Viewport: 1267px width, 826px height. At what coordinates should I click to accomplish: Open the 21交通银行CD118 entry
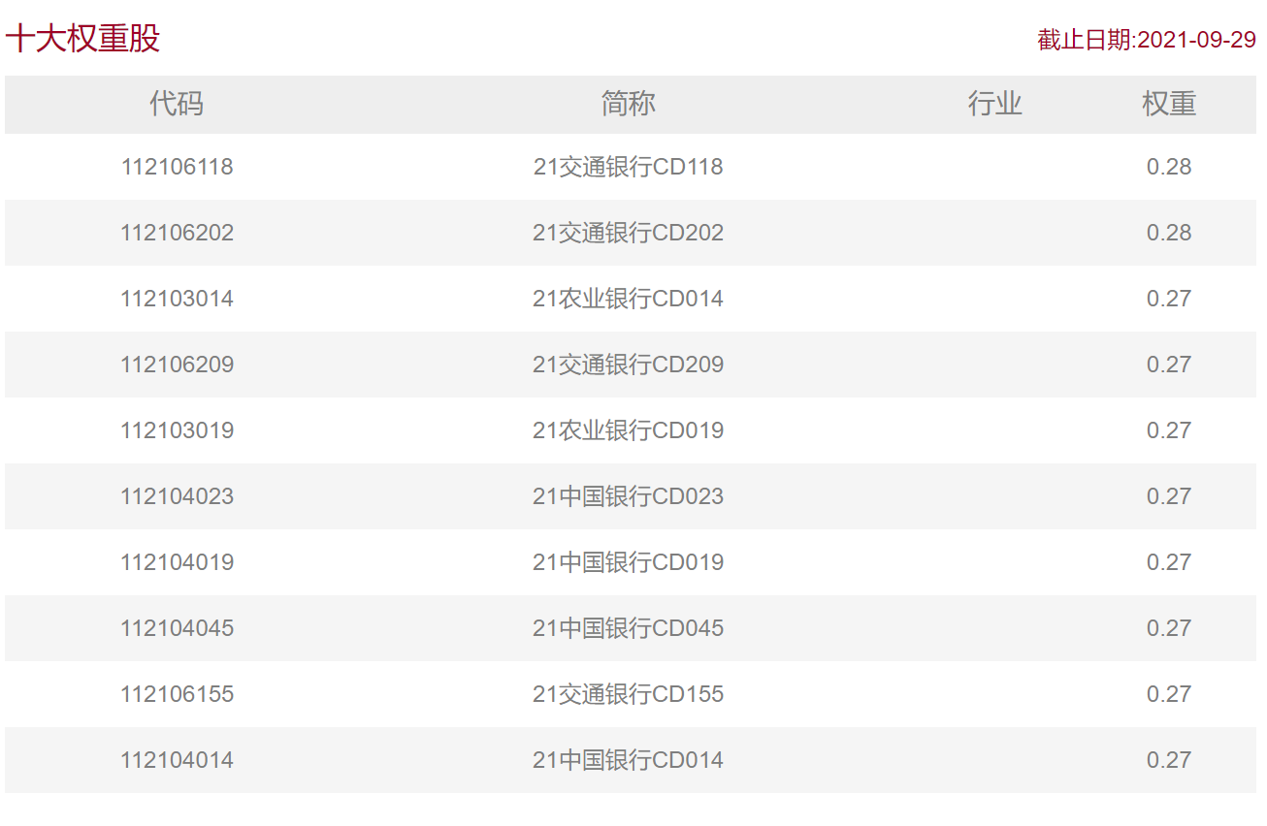(628, 167)
